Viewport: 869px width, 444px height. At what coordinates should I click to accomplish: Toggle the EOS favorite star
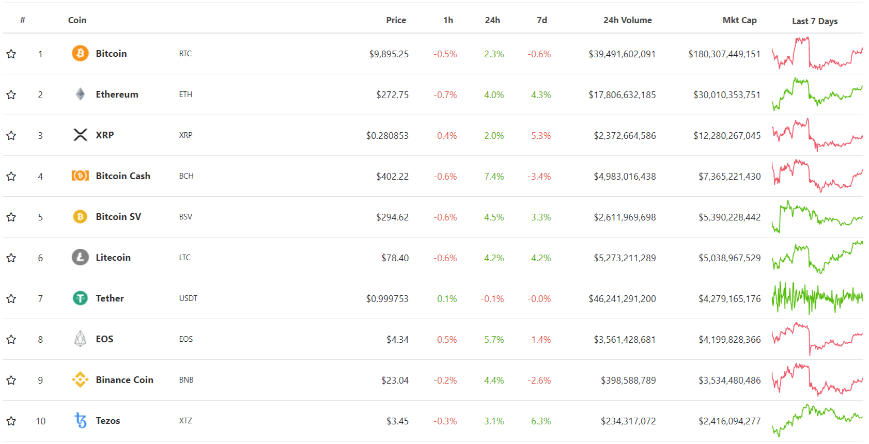[x=11, y=339]
